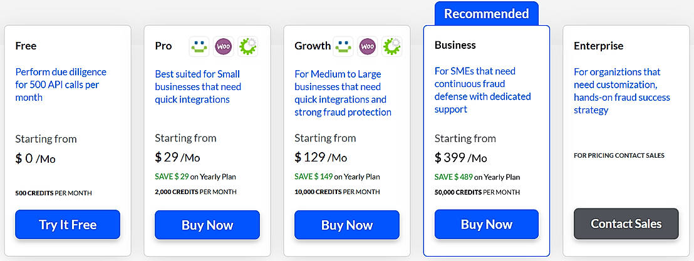Click the green gear icon on Pro plan
This screenshot has height=261, width=694.
click(248, 46)
